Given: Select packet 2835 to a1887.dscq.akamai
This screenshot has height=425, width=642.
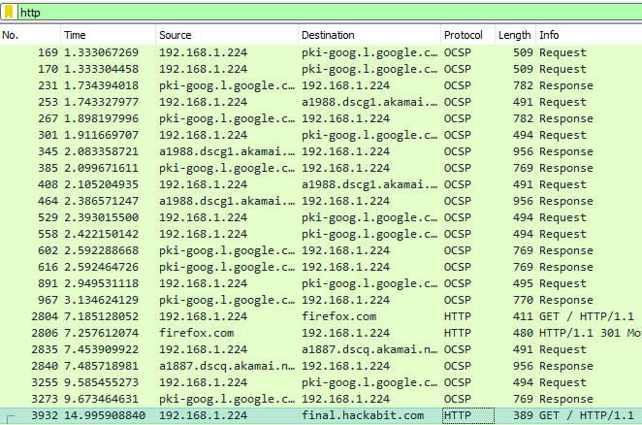Looking at the screenshot, I should pos(320,349).
